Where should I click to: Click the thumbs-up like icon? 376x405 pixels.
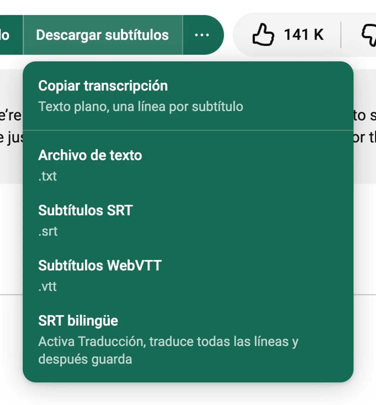click(x=263, y=35)
